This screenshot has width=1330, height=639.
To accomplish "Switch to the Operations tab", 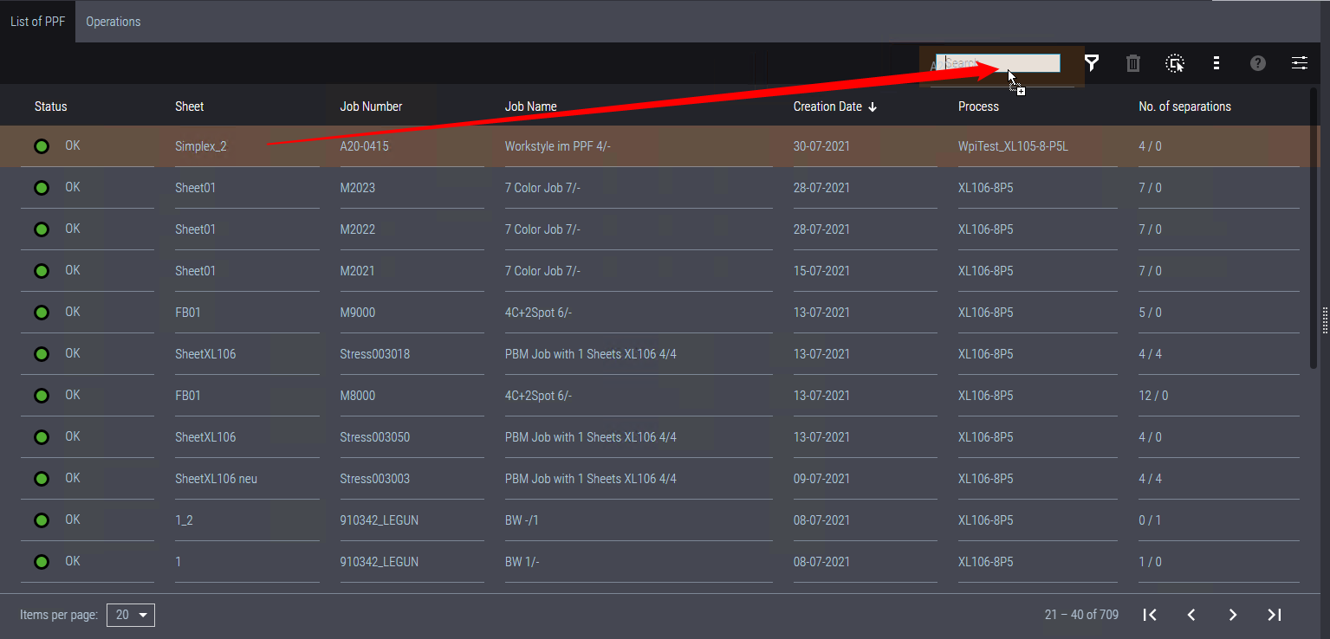I will (113, 22).
